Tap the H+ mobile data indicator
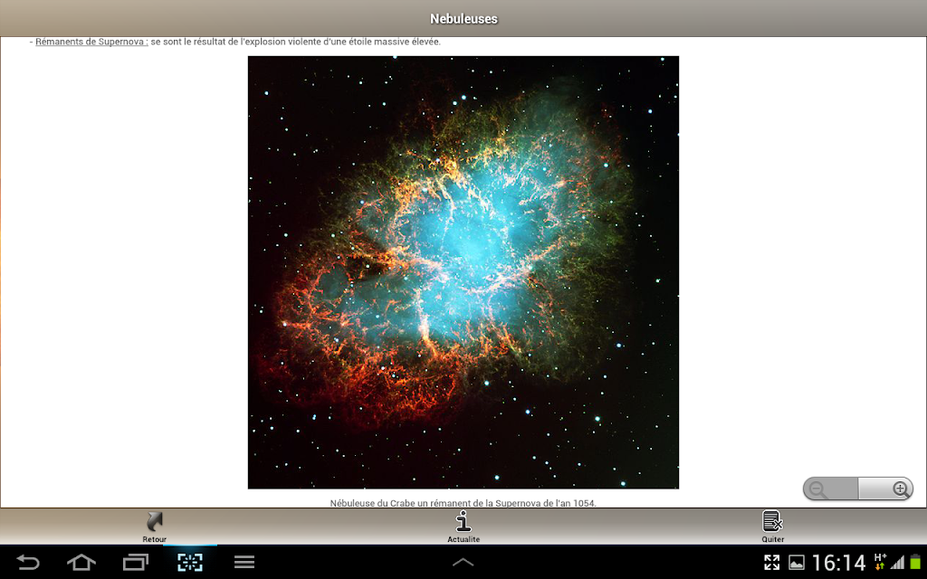Screen dimensions: 927x579 point(880,561)
